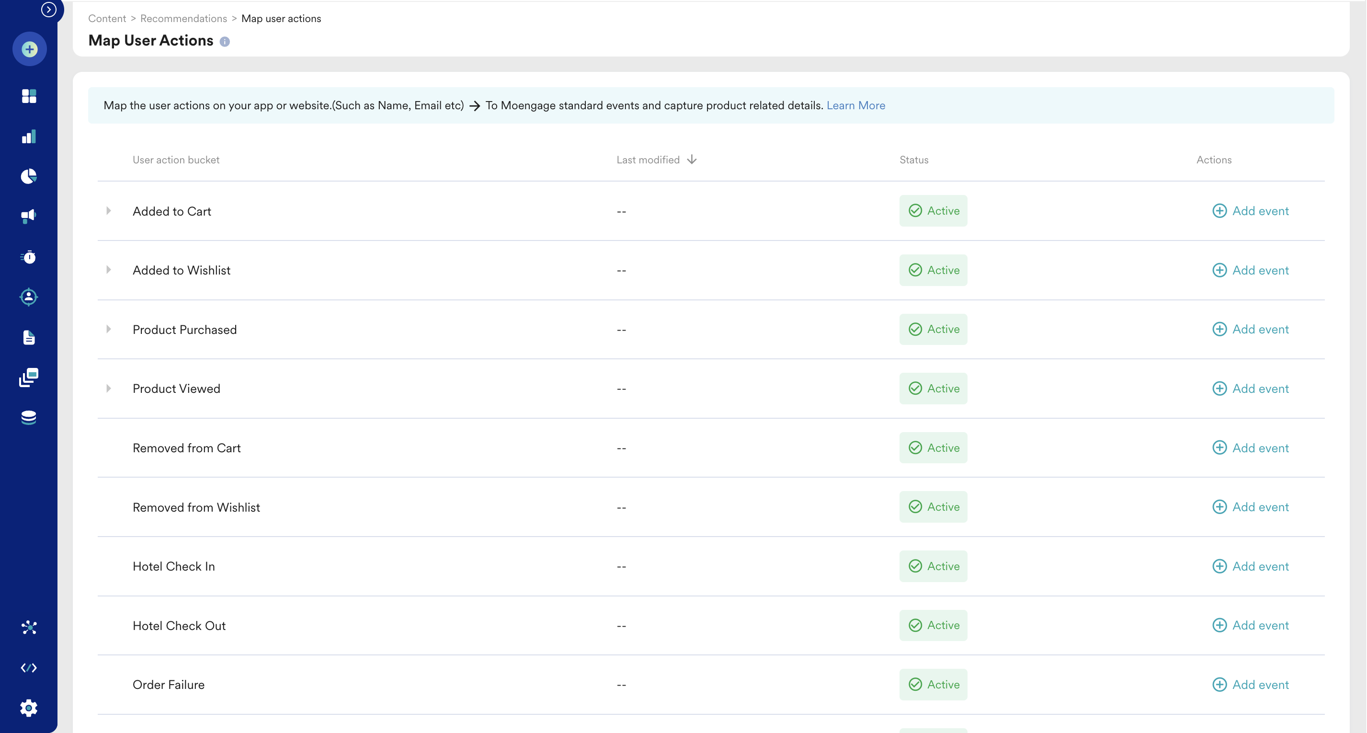The height and width of the screenshot is (733, 1367).
Task: Select the Segments pie chart icon
Action: [x=29, y=176]
